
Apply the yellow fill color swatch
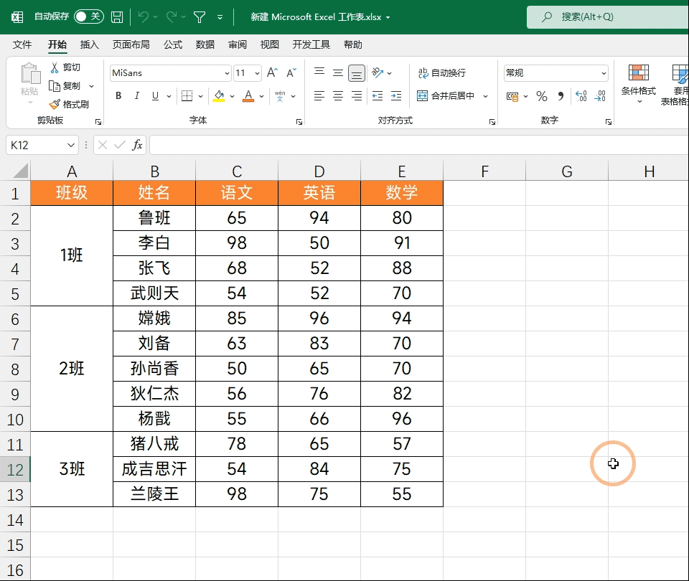(219, 96)
